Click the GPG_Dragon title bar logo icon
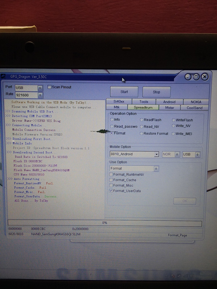The image size is (217, 289). point(3,76)
